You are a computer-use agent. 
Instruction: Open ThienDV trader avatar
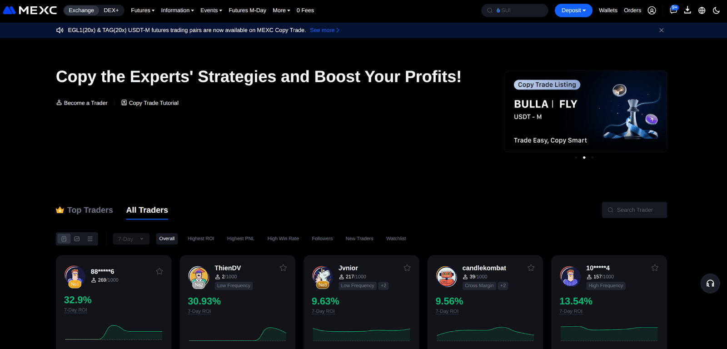coord(199,277)
